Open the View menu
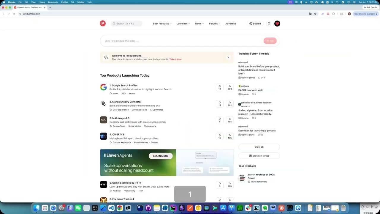The height and width of the screenshot is (214, 380). tap(33, 2)
